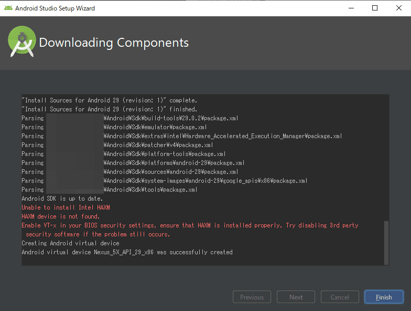Click 'Unable to install Intel HAXM' line
The height and width of the screenshot is (311, 411).
pos(66,208)
